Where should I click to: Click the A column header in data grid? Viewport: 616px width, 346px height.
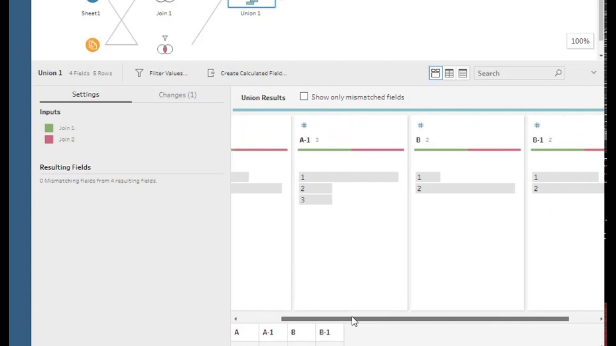245,332
